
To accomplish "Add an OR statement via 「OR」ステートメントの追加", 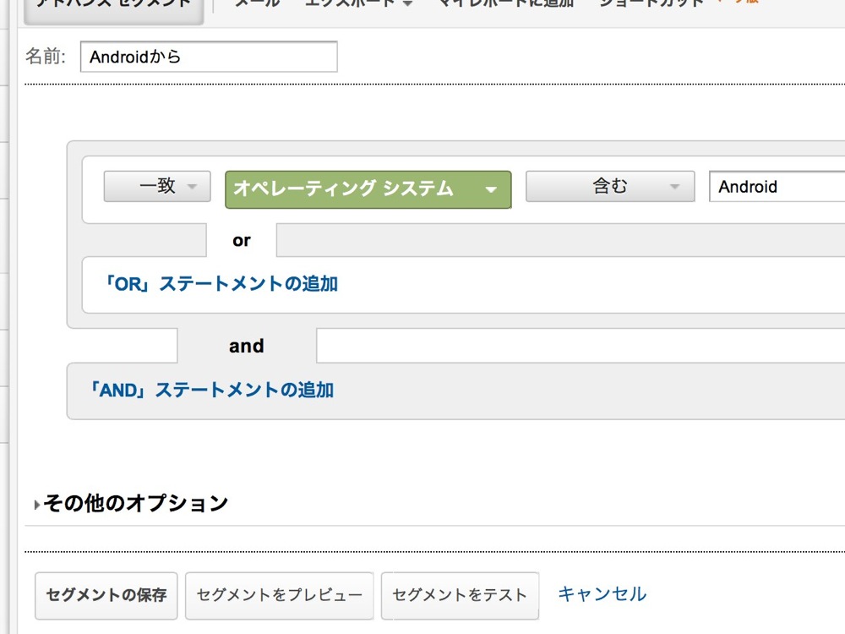I will tap(221, 284).
